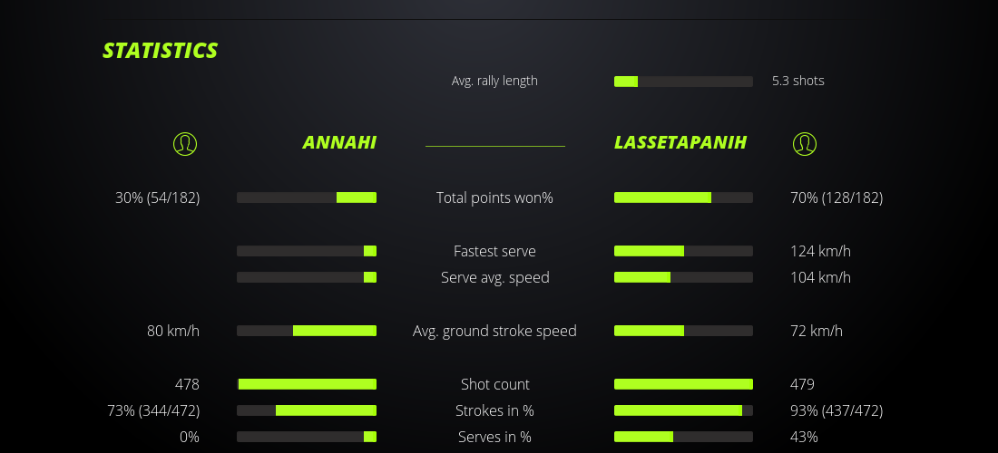
Task: Click the 5.3 shots value
Action: (797, 81)
